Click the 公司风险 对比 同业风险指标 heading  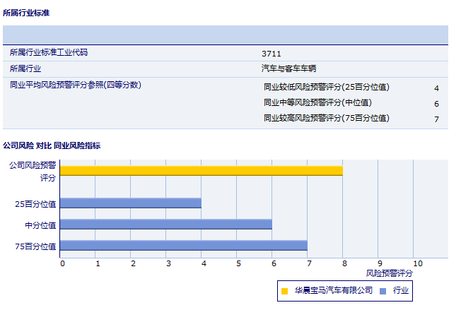point(52,145)
